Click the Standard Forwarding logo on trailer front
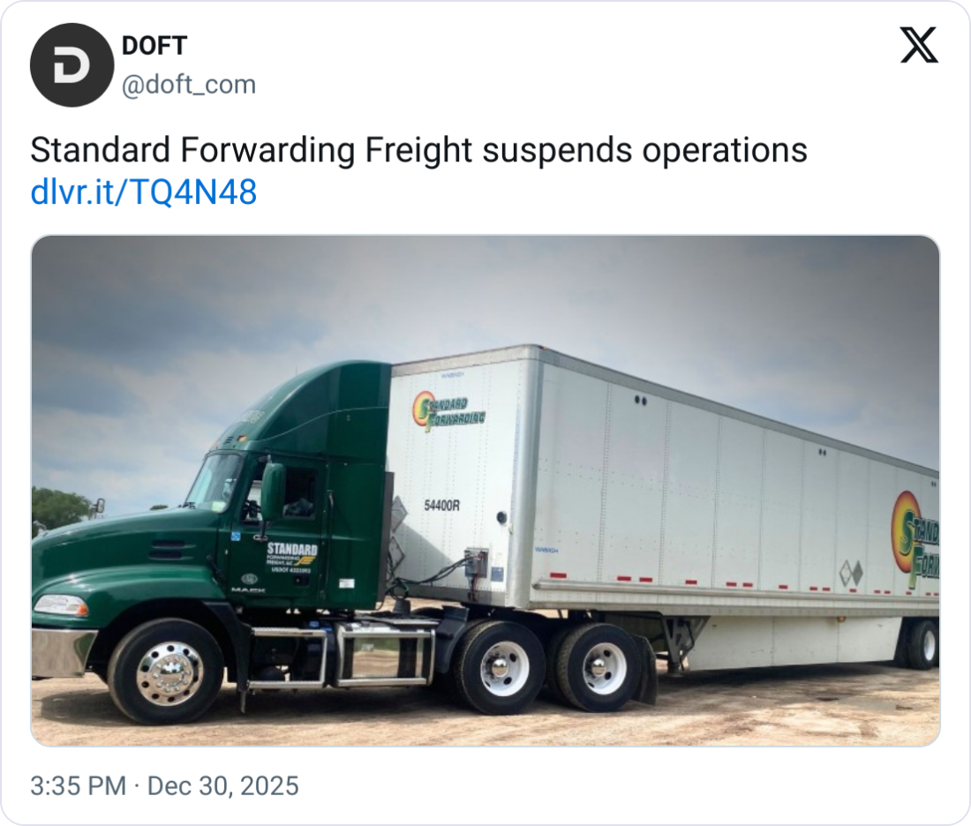This screenshot has width=971, height=826. point(448,410)
